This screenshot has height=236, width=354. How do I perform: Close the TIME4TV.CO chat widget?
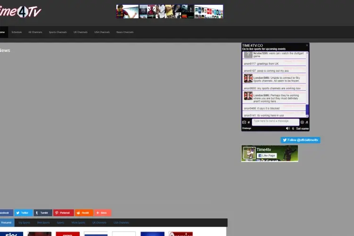coord(307,45)
